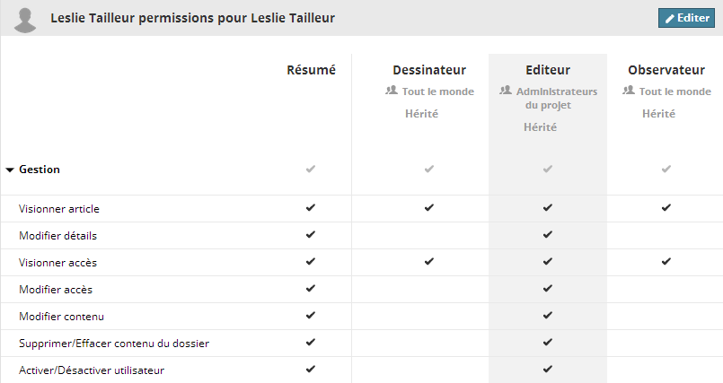This screenshot has height=383, width=723.
Task: Click the Gestion checkmark under Résumé
Action: (311, 169)
